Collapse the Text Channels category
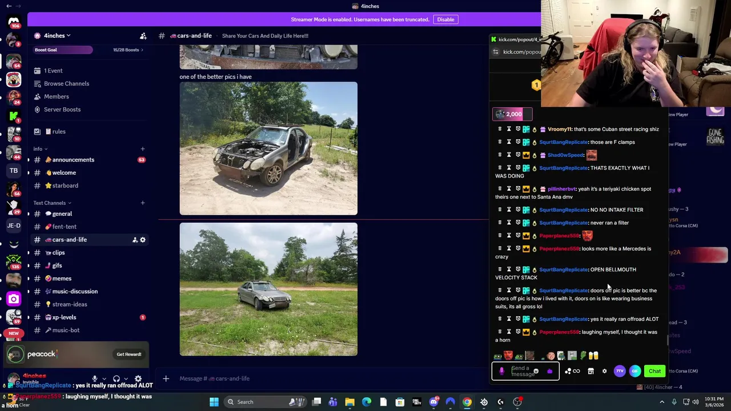Image resolution: width=731 pixels, height=411 pixels. pyautogui.click(x=52, y=203)
